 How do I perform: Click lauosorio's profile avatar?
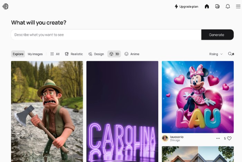pos(165,138)
